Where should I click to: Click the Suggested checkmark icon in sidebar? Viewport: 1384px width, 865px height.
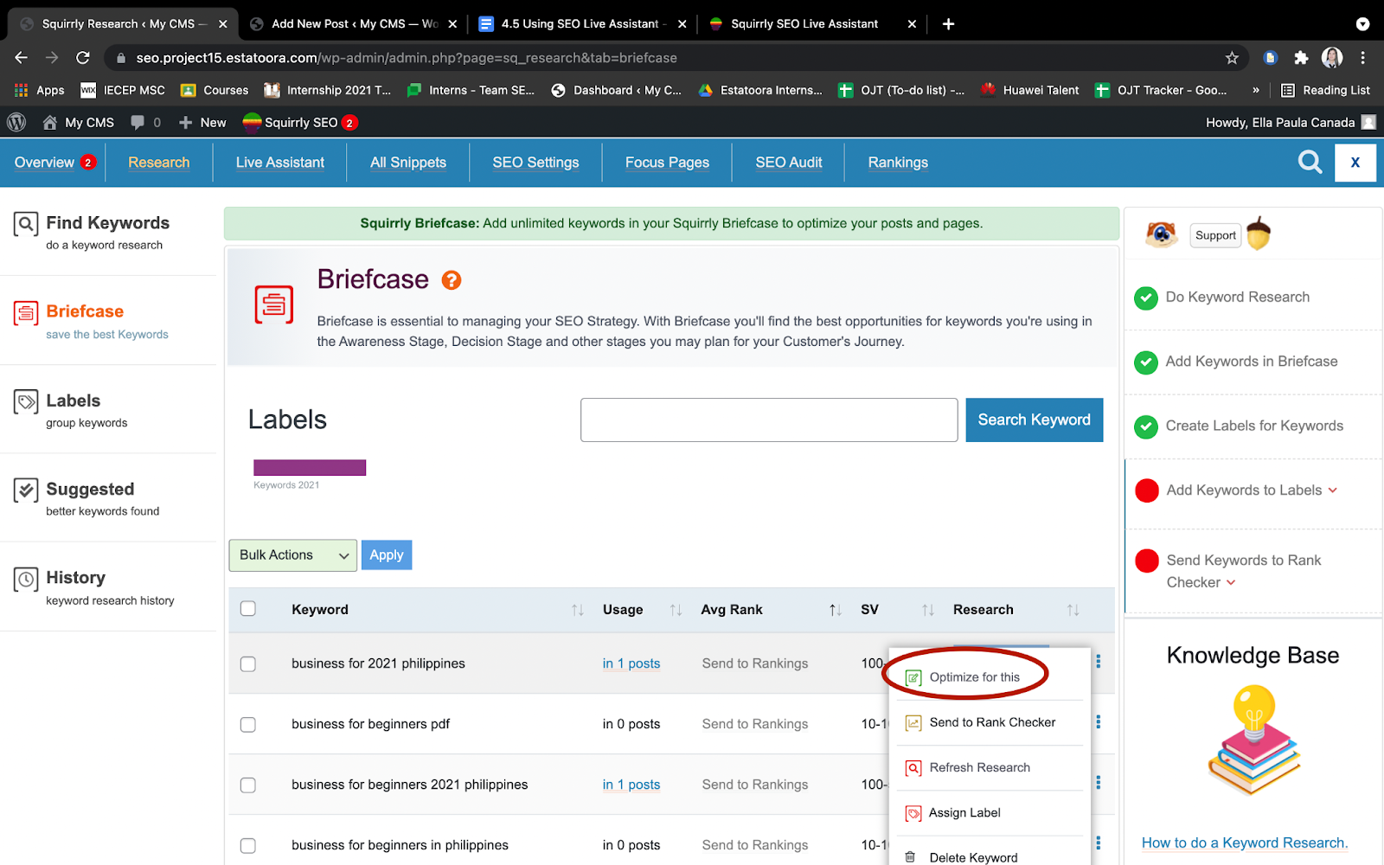tap(26, 490)
